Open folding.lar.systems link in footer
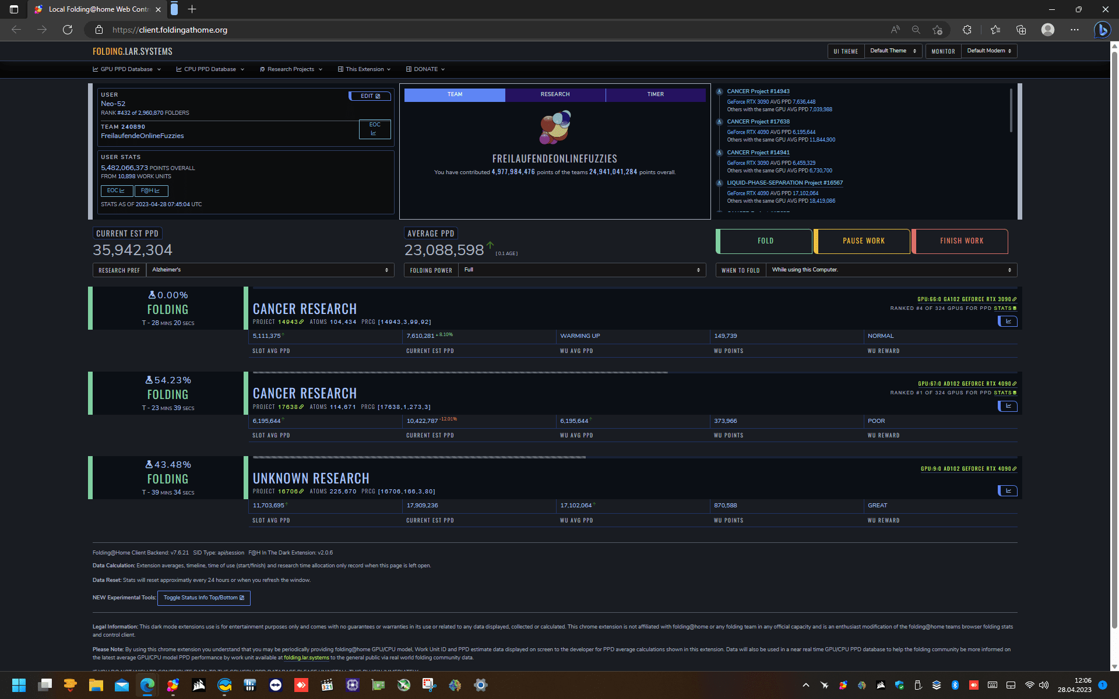The height and width of the screenshot is (699, 1119). pyautogui.click(x=306, y=658)
